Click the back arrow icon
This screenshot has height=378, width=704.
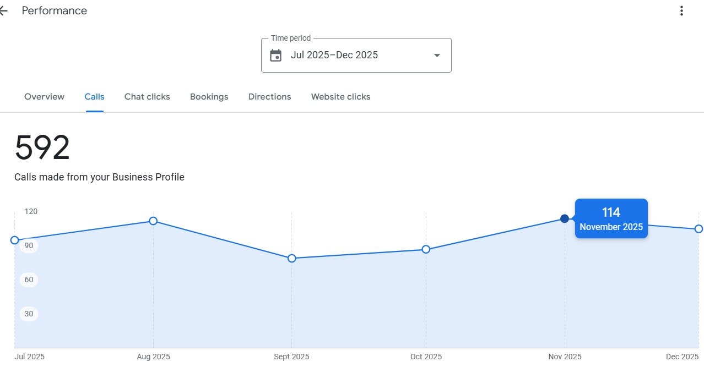pyautogui.click(x=4, y=11)
